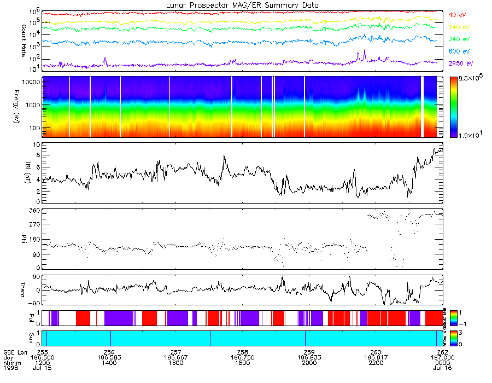
Task: Click the title "Lunar Prospector MAG/ER Summary Data"
Action: pos(242,5)
